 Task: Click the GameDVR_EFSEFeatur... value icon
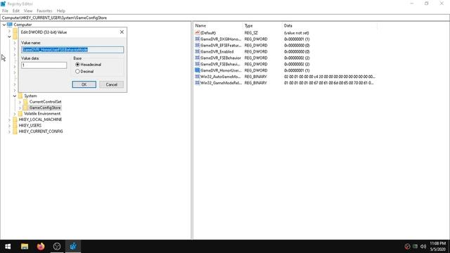[x=197, y=45]
